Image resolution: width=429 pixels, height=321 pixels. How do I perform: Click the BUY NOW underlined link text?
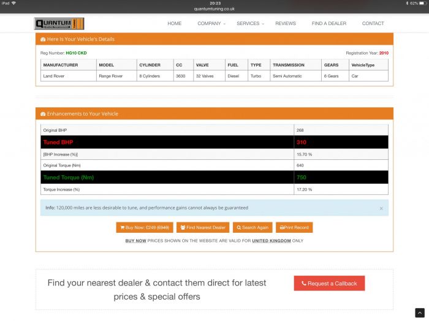(135, 241)
